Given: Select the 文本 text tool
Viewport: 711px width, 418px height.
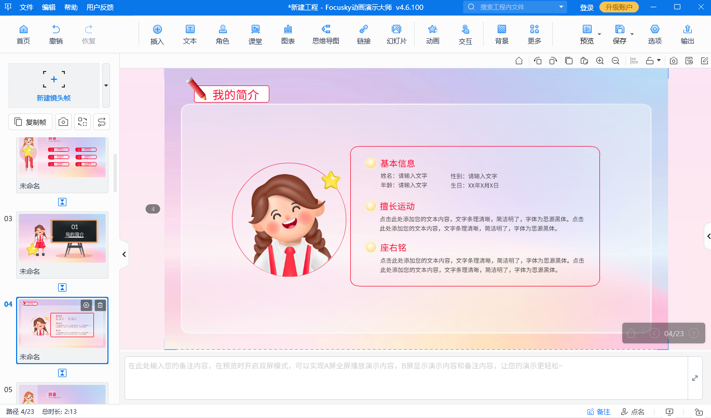Looking at the screenshot, I should (x=190, y=34).
